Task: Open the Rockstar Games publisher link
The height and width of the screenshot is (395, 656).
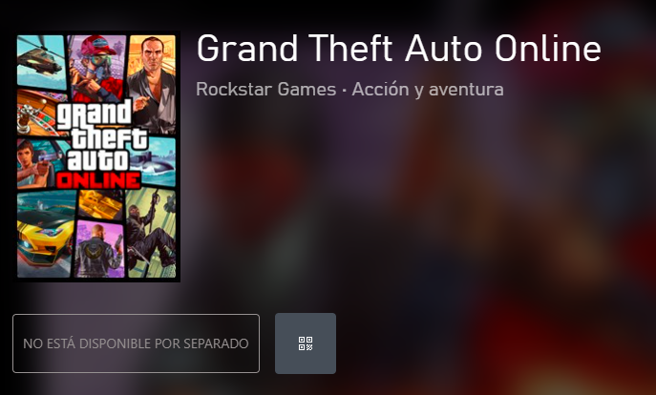Action: pyautogui.click(x=266, y=89)
